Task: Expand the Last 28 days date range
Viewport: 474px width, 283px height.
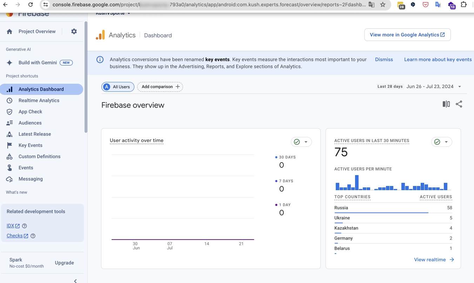Action: coord(459,87)
